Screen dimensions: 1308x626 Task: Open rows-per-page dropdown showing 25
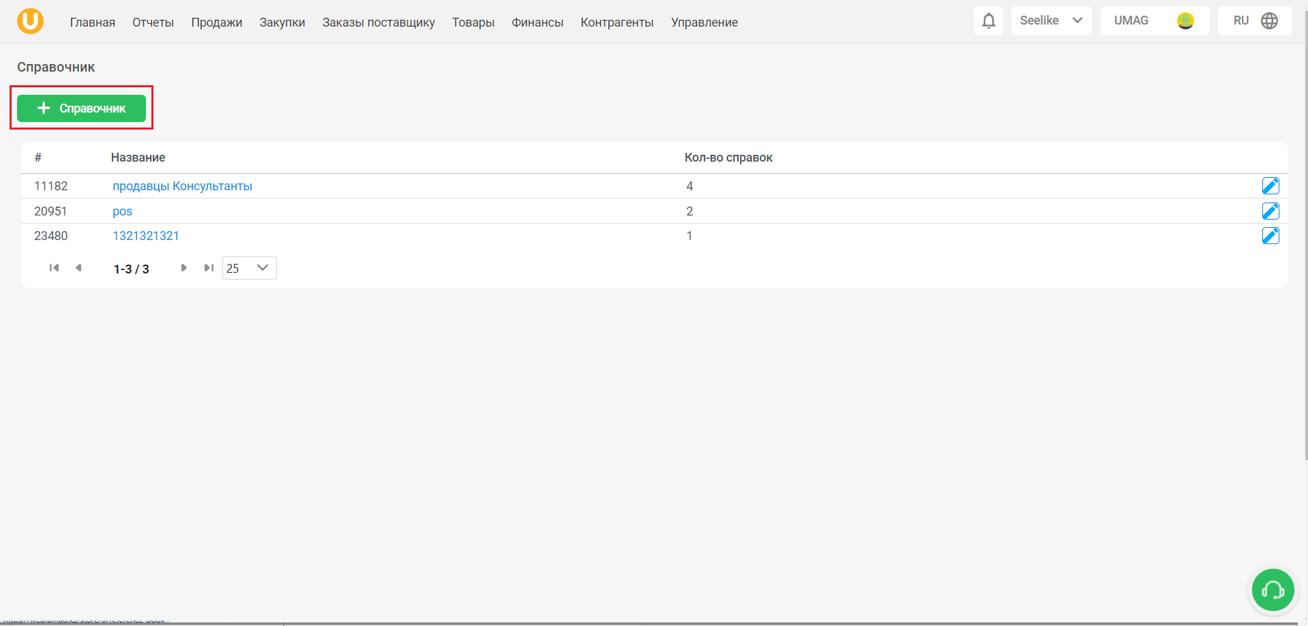click(x=249, y=268)
